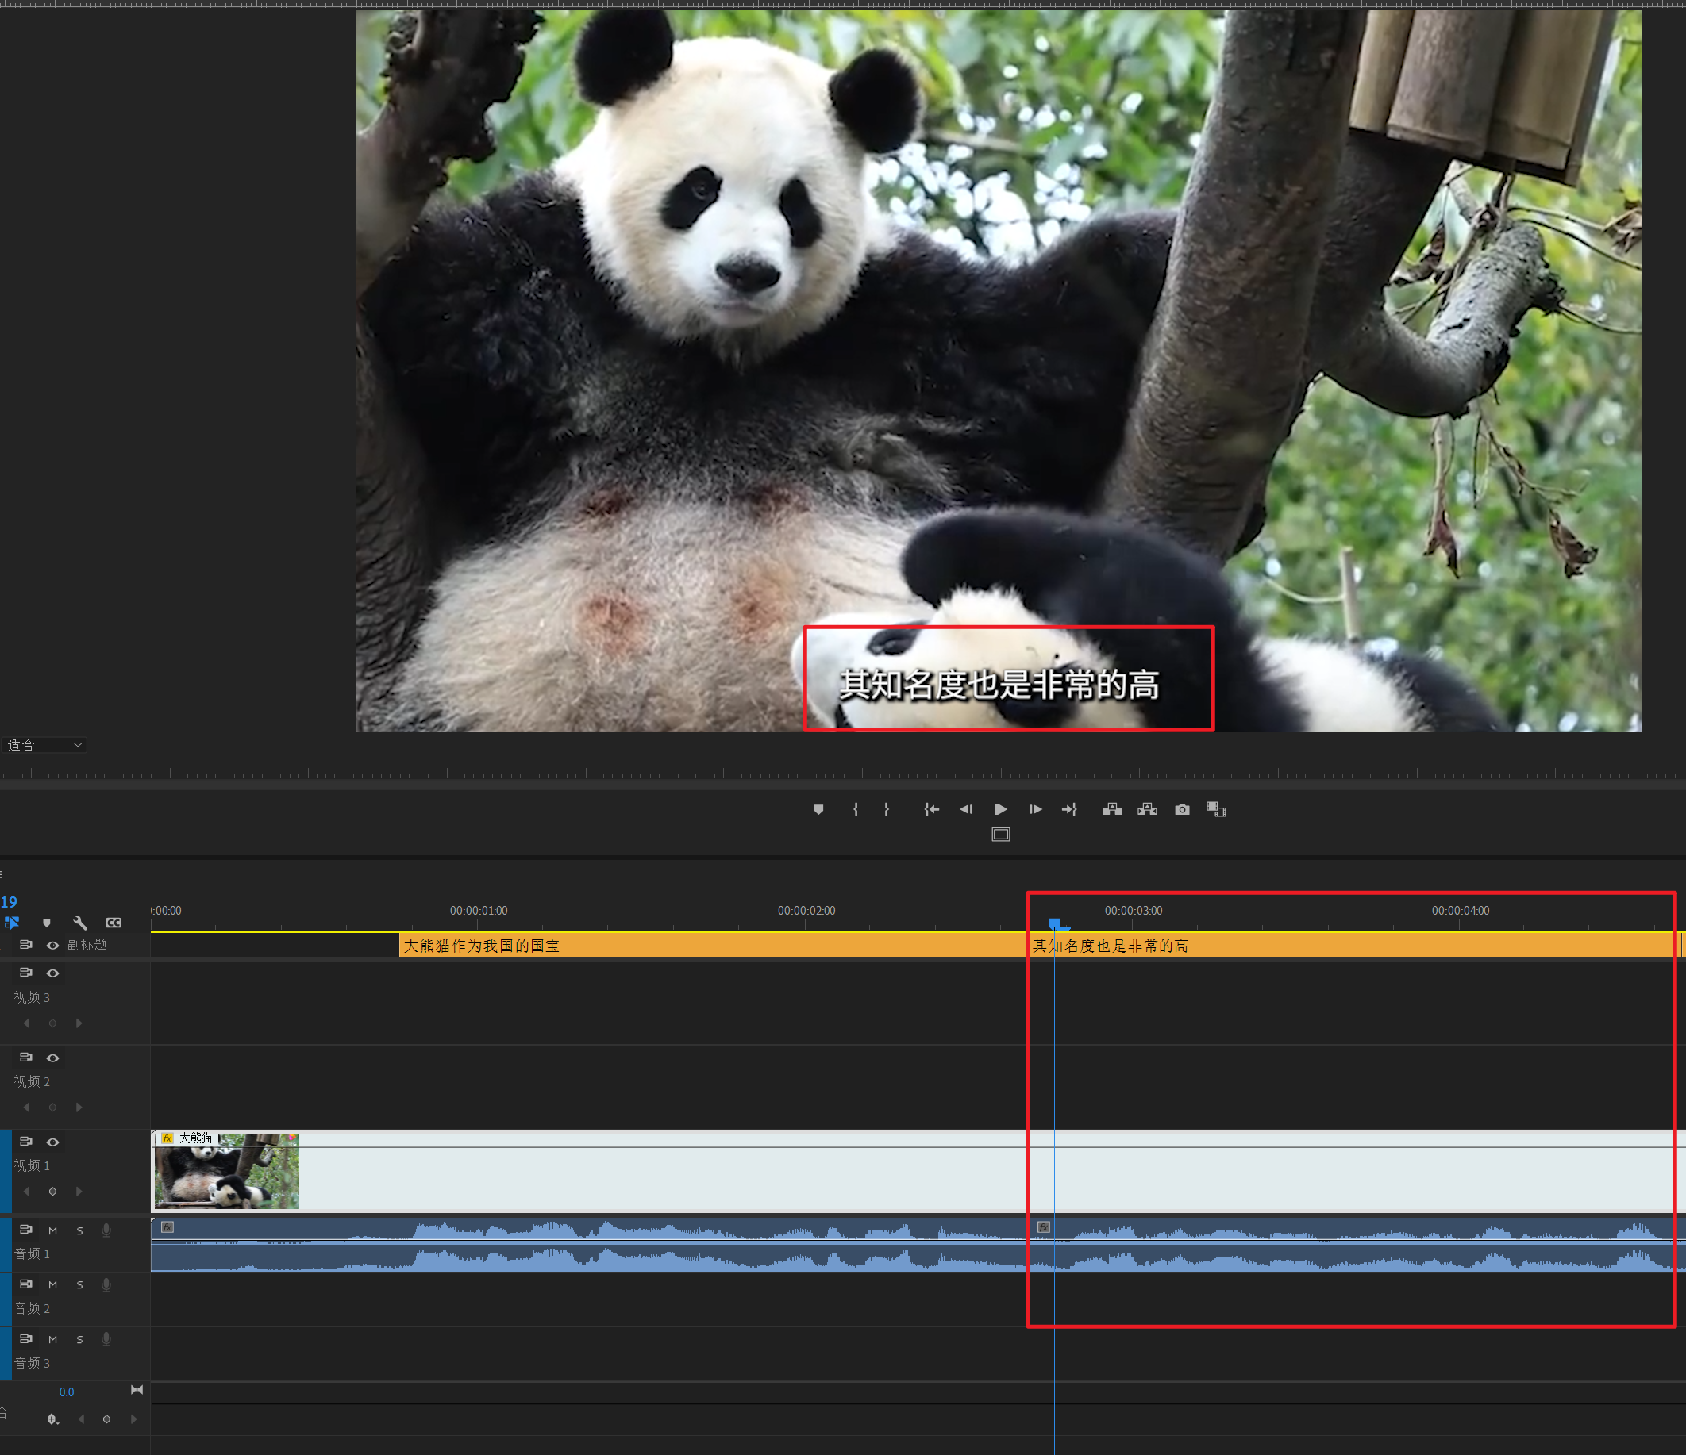Open the 适合 zoom level dropdown
The width and height of the screenshot is (1686, 1455).
44,745
